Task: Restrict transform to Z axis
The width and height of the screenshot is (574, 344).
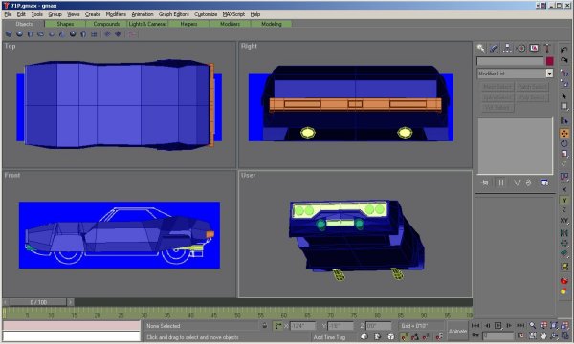Action: (564, 210)
